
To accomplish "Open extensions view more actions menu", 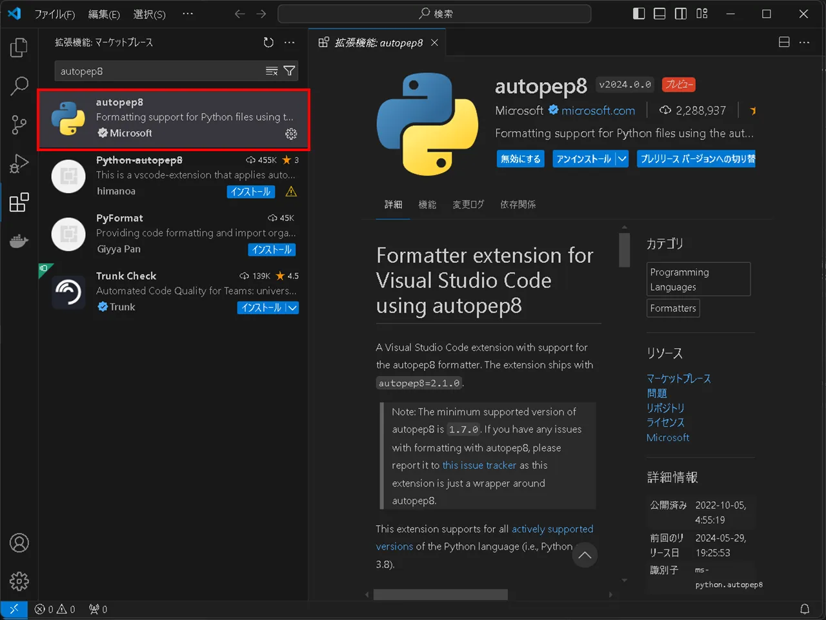I will click(290, 43).
